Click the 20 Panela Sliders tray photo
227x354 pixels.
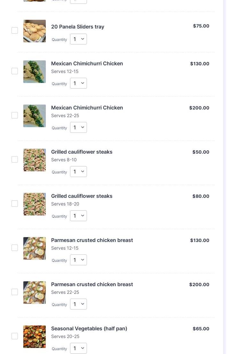35,31
